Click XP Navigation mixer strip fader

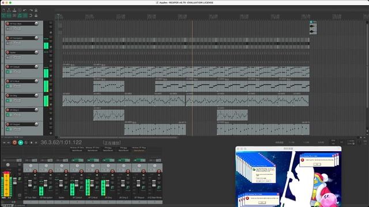46,183
